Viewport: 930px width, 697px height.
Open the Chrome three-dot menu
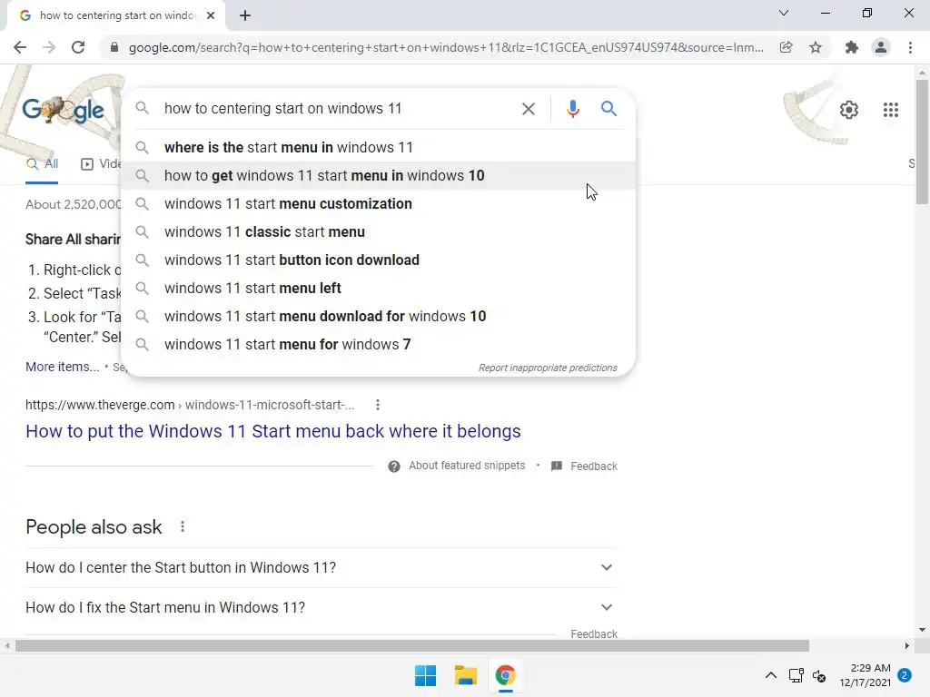910,47
